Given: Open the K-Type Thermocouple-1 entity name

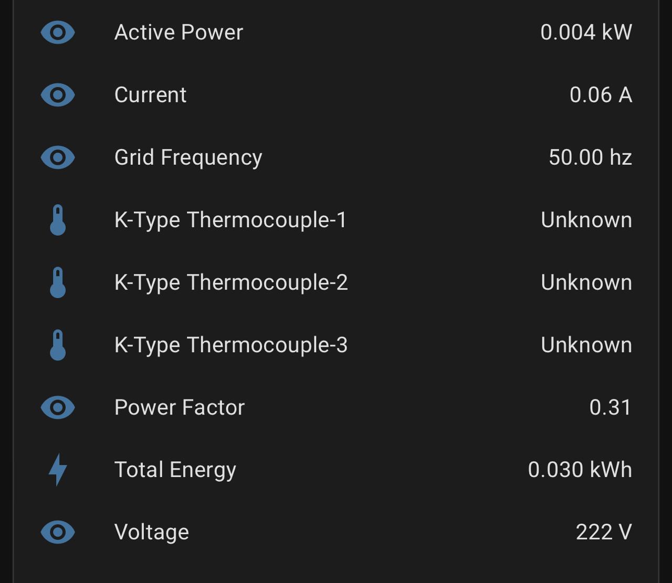Looking at the screenshot, I should click(230, 220).
